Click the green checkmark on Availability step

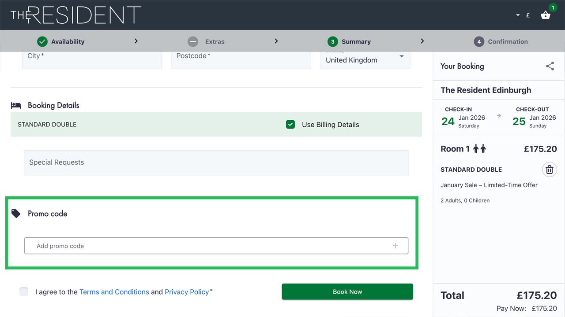[x=42, y=41]
